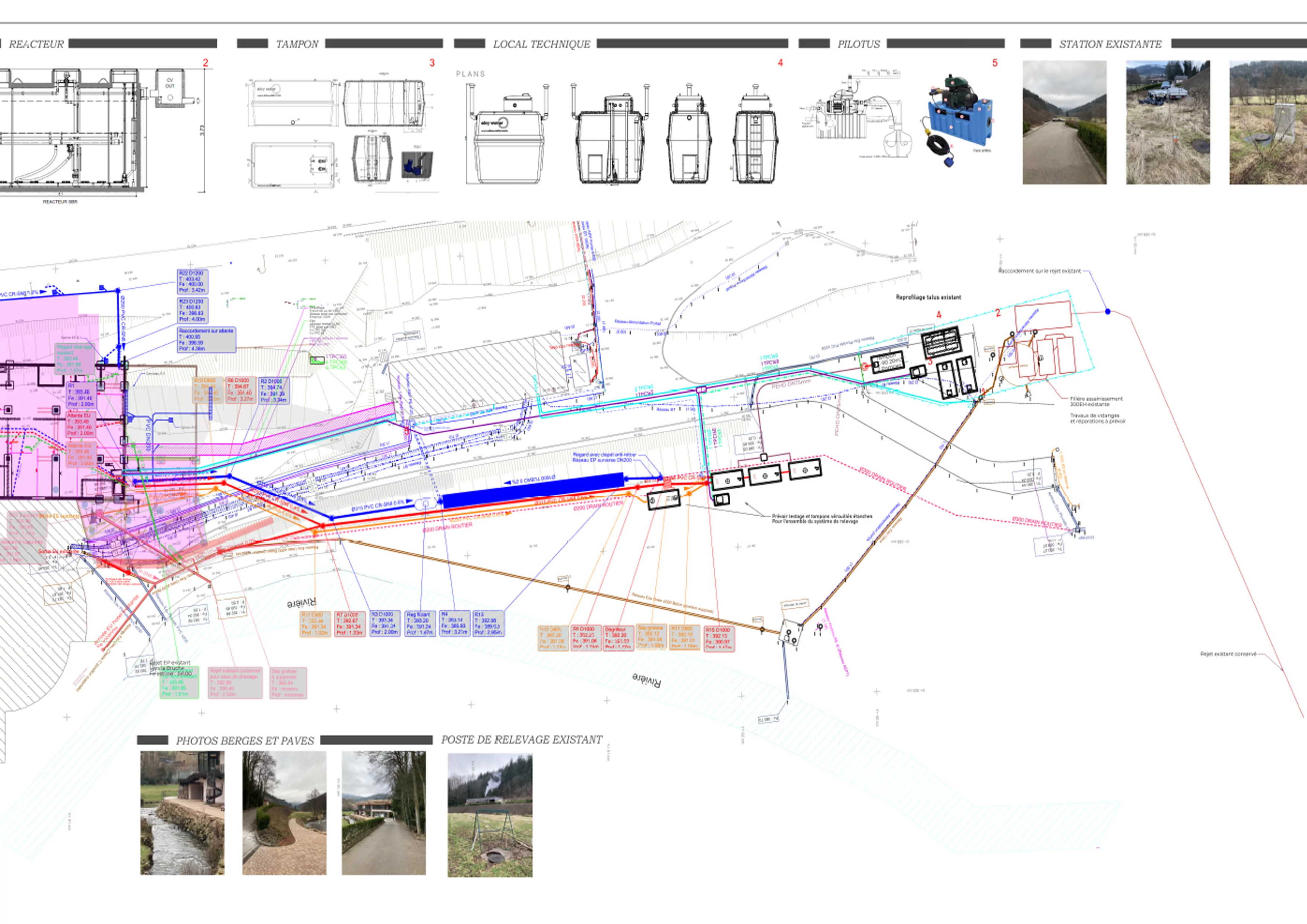Click the 'PHOTOS BERGES ET PAVES' heading
The image size is (1307, 924).
tap(245, 741)
